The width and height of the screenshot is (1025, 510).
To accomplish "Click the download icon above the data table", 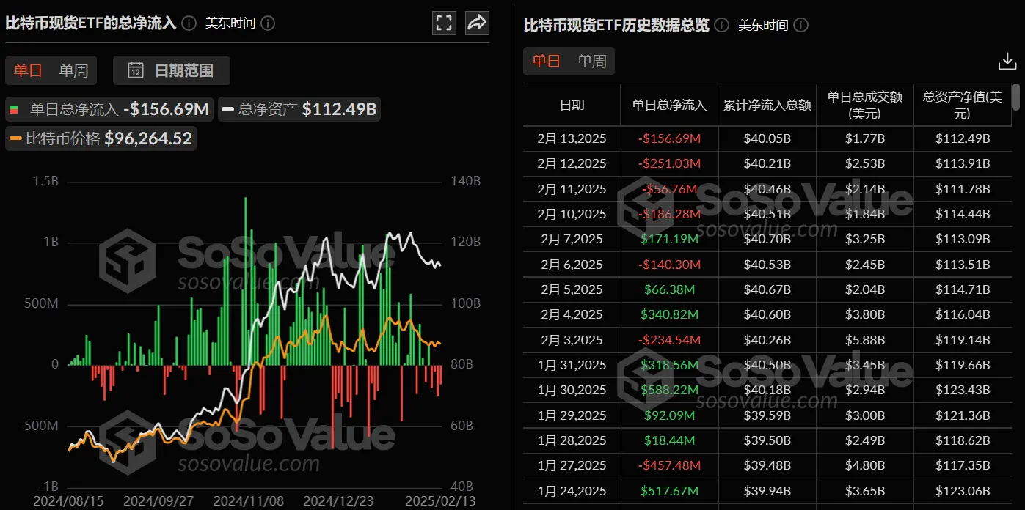I will pyautogui.click(x=1007, y=62).
